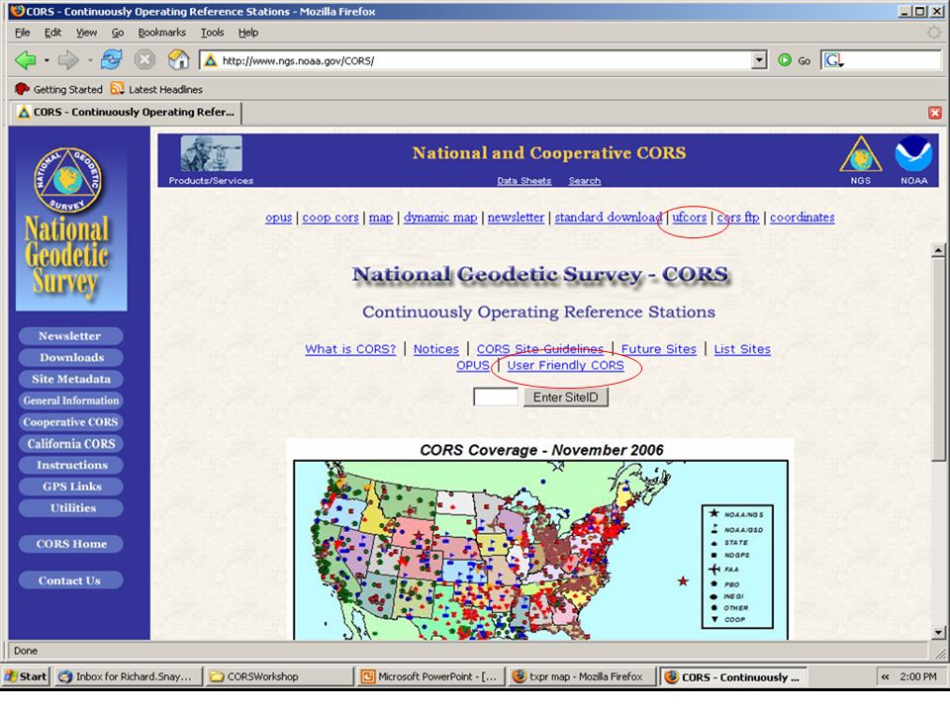
Task: Click the NGS triangle logo in the banner
Action: click(860, 155)
